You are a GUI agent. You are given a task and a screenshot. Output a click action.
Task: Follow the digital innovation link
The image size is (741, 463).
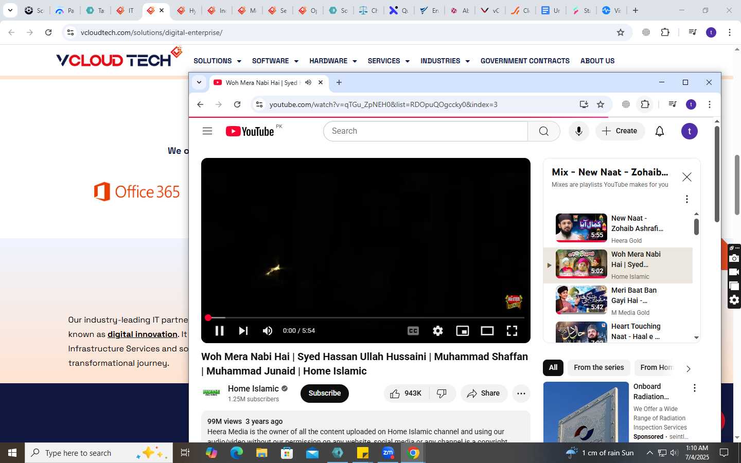[x=143, y=334]
